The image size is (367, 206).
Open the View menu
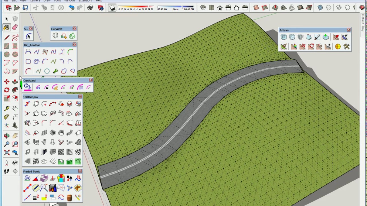(x=23, y=1)
